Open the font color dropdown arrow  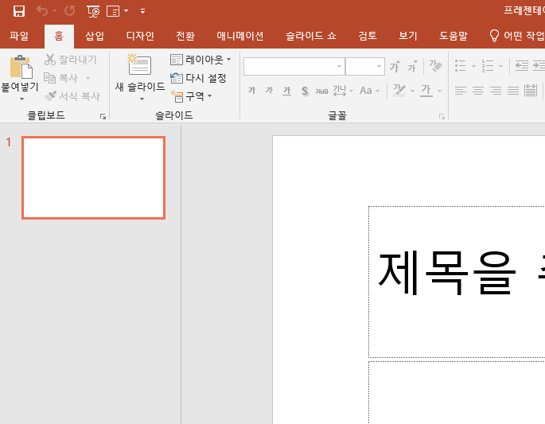tap(439, 91)
